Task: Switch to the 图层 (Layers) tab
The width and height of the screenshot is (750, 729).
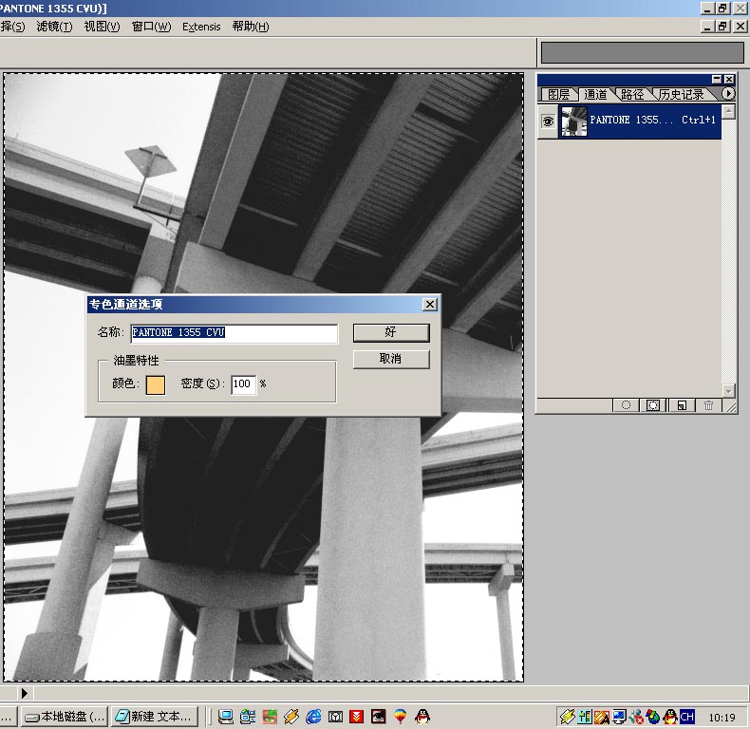Action: coord(558,95)
